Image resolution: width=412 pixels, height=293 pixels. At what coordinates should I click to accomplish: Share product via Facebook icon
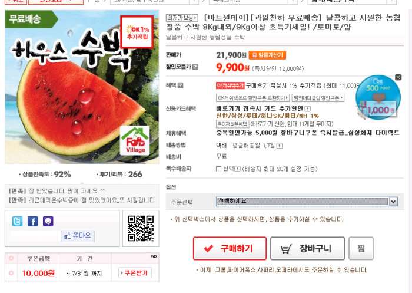click(x=33, y=222)
